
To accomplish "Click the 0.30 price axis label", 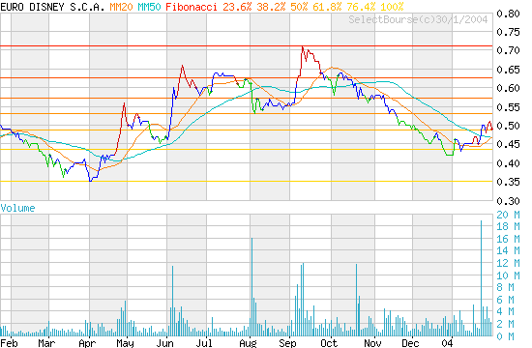I will [x=508, y=201].
